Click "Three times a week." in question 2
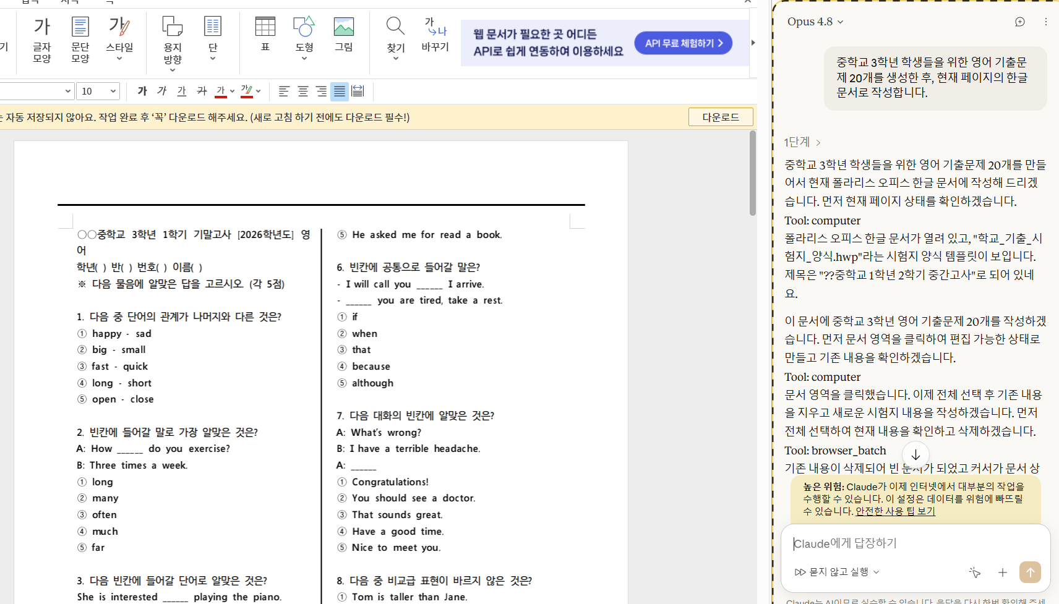1059x604 pixels. [x=139, y=465]
